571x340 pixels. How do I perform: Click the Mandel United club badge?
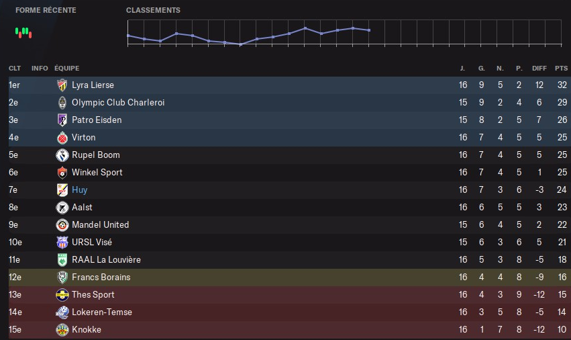(62, 225)
